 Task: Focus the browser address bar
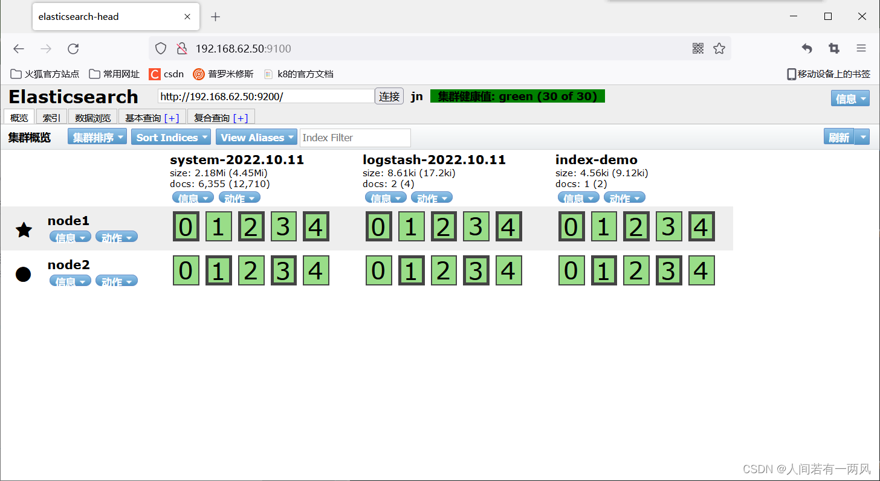[x=440, y=49]
